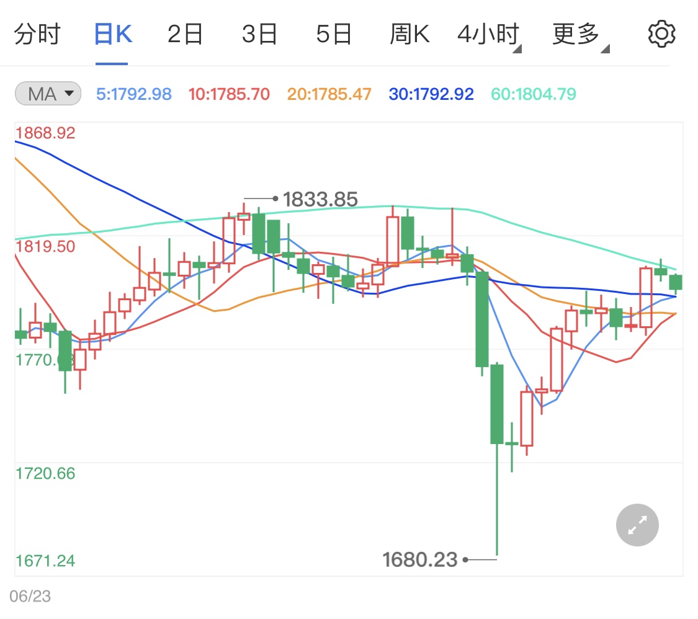Open the MA indicator dropdown
This screenshot has height=619, width=698.
pyautogui.click(x=48, y=94)
